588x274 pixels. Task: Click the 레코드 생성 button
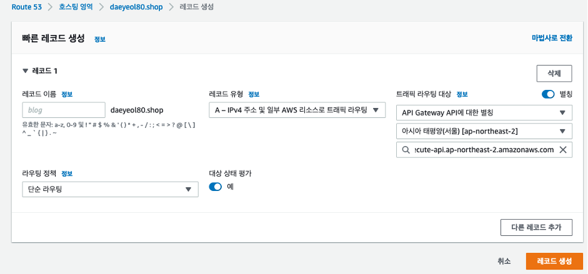[554, 262]
